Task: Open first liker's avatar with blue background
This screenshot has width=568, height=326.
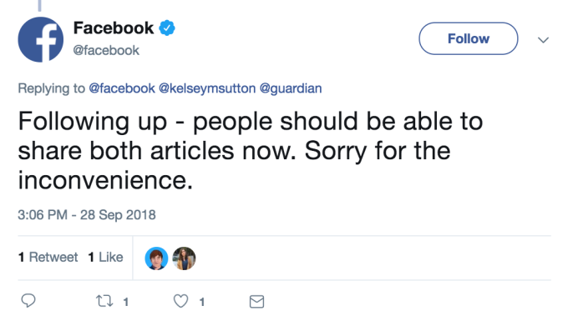Action: [x=156, y=258]
